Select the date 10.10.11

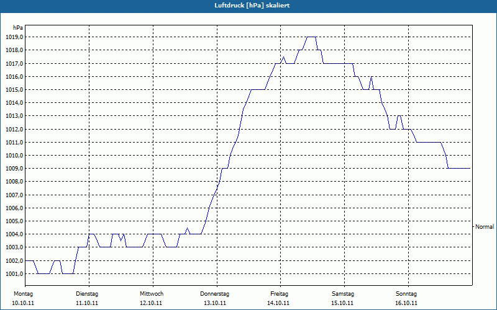pyautogui.click(x=23, y=303)
